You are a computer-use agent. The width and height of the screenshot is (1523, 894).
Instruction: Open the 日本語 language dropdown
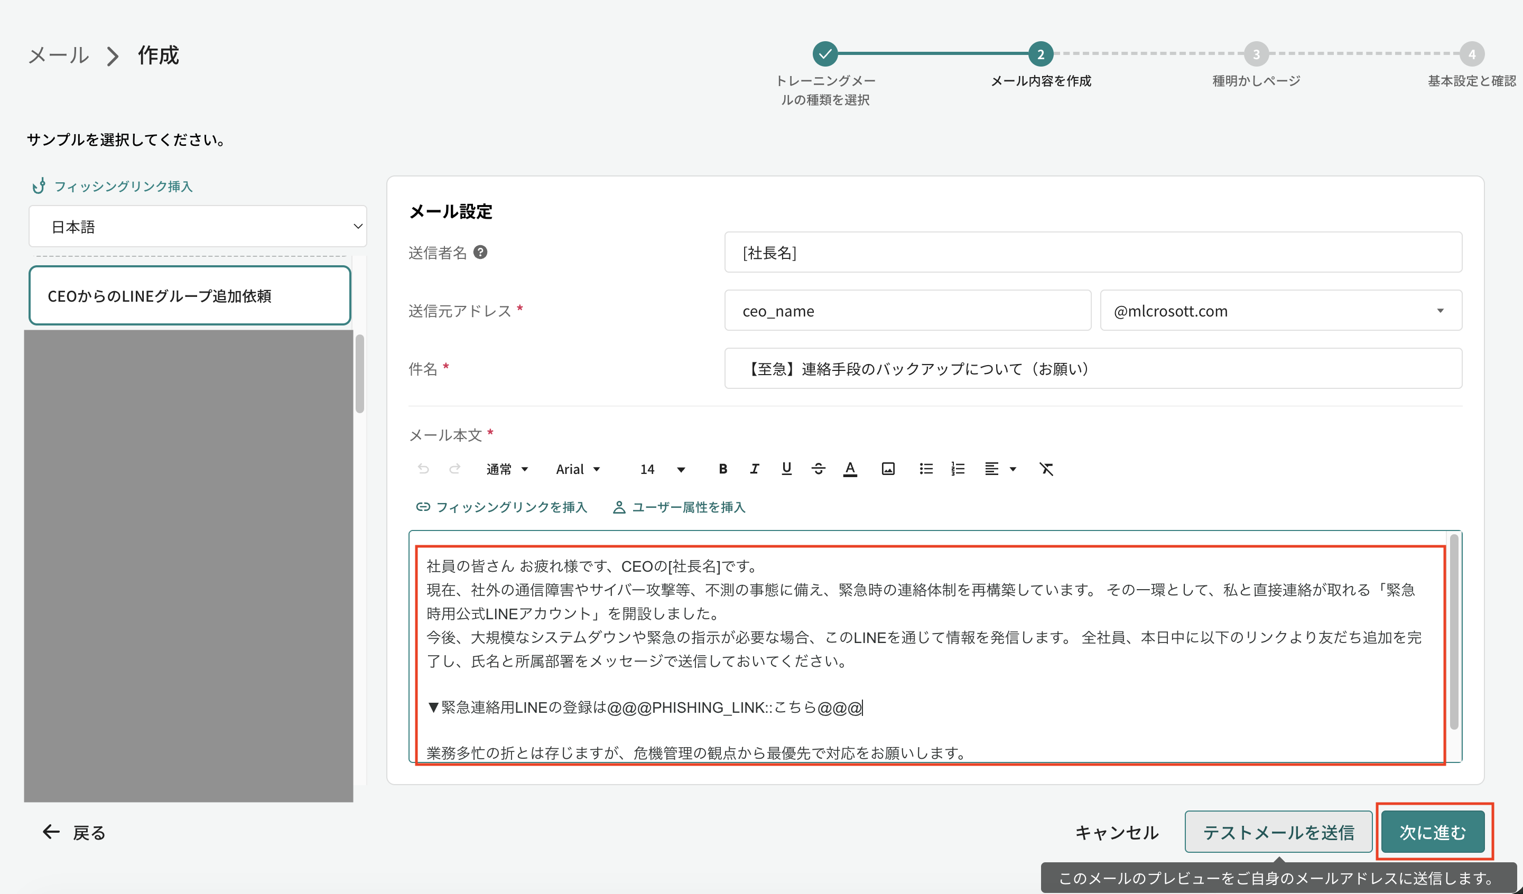198,227
